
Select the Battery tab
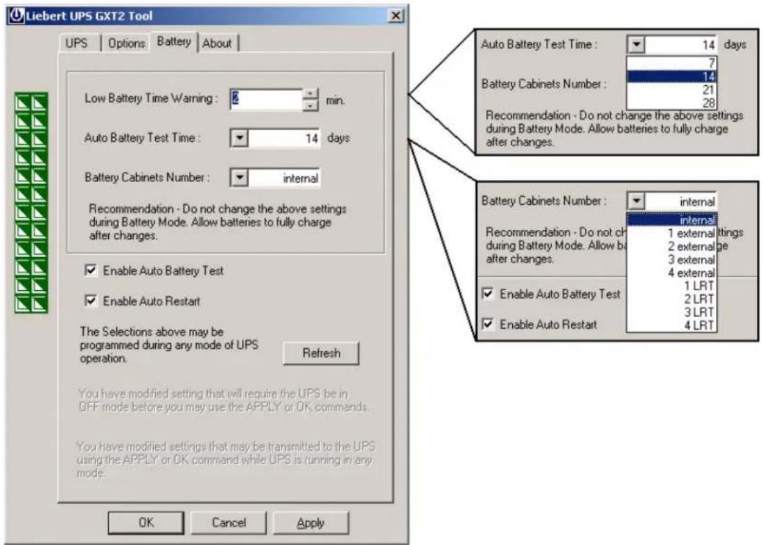174,42
